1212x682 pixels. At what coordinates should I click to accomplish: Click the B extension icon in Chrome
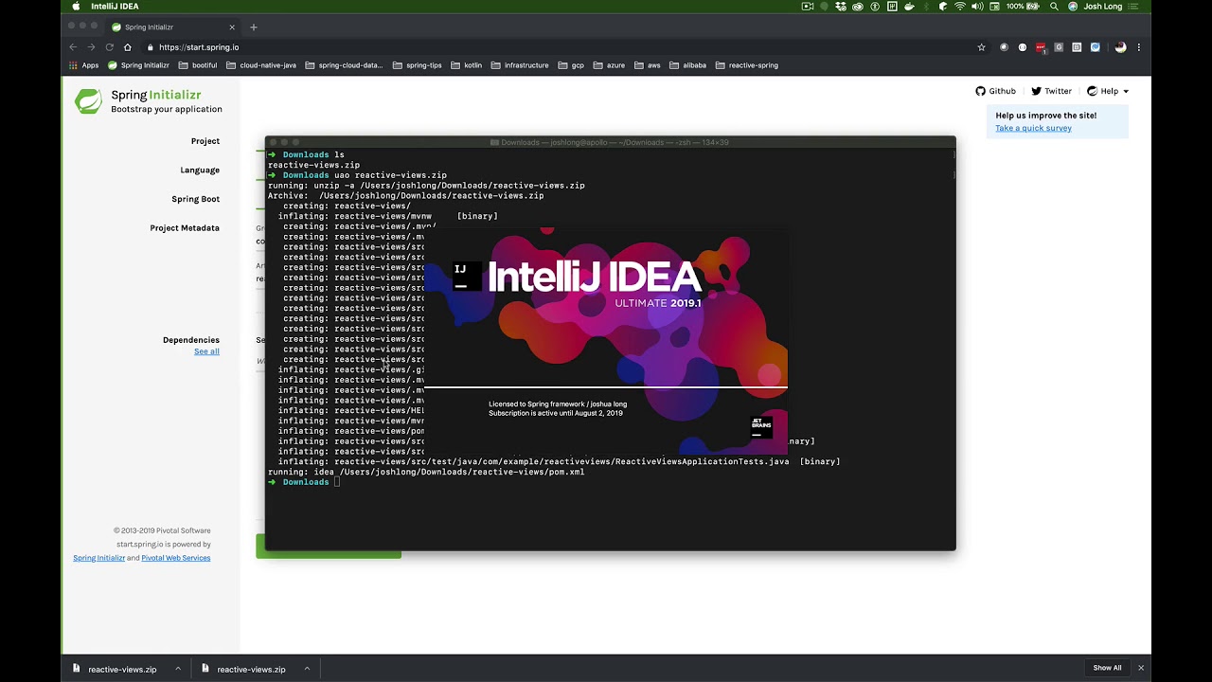click(1077, 47)
